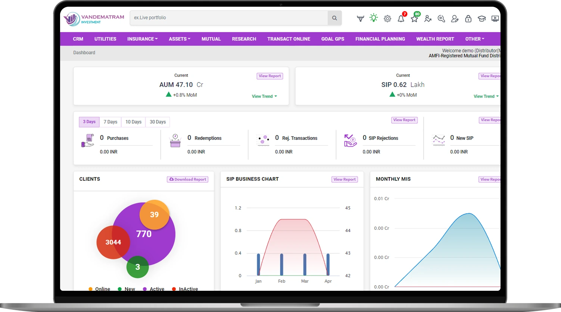Open the bull head market icon
This screenshot has height=312, width=561.
pyautogui.click(x=361, y=19)
